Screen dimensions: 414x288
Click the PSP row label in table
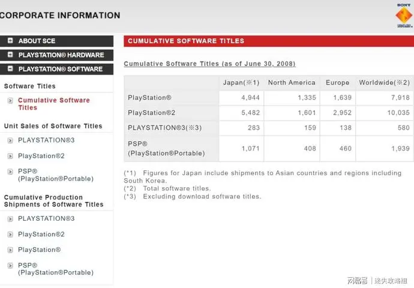click(166, 149)
